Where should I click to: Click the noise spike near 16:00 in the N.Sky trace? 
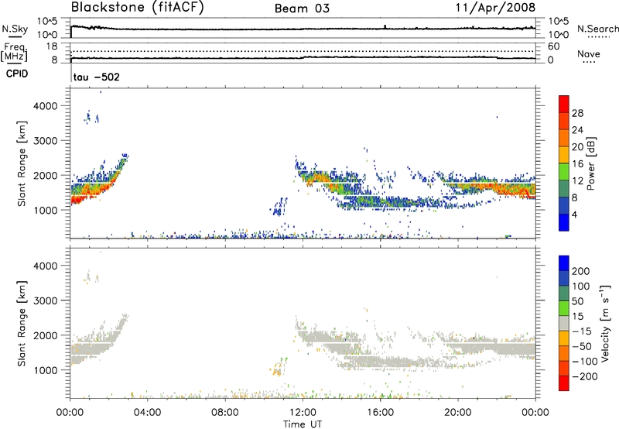(385, 27)
